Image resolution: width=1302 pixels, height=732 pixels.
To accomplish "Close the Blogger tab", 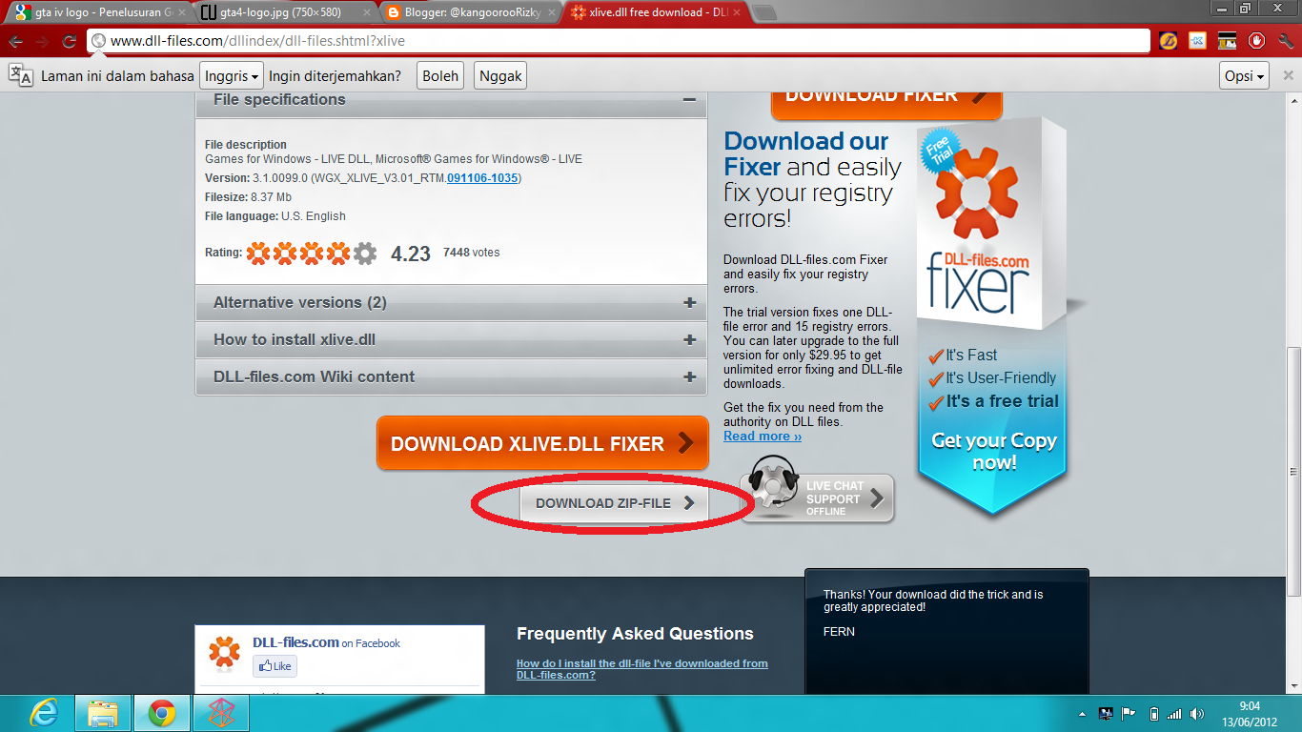I will pos(551,12).
